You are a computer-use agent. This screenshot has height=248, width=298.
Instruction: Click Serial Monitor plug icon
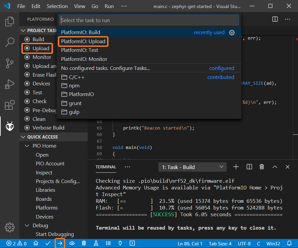(x=120, y=243)
